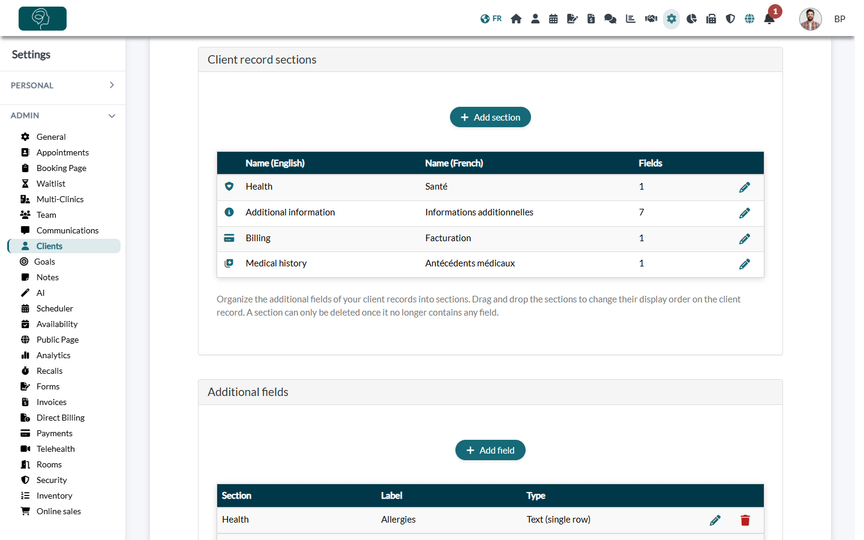Image resolution: width=864 pixels, height=540 pixels.
Task: Click the settings gear icon in top bar
Action: point(671,19)
